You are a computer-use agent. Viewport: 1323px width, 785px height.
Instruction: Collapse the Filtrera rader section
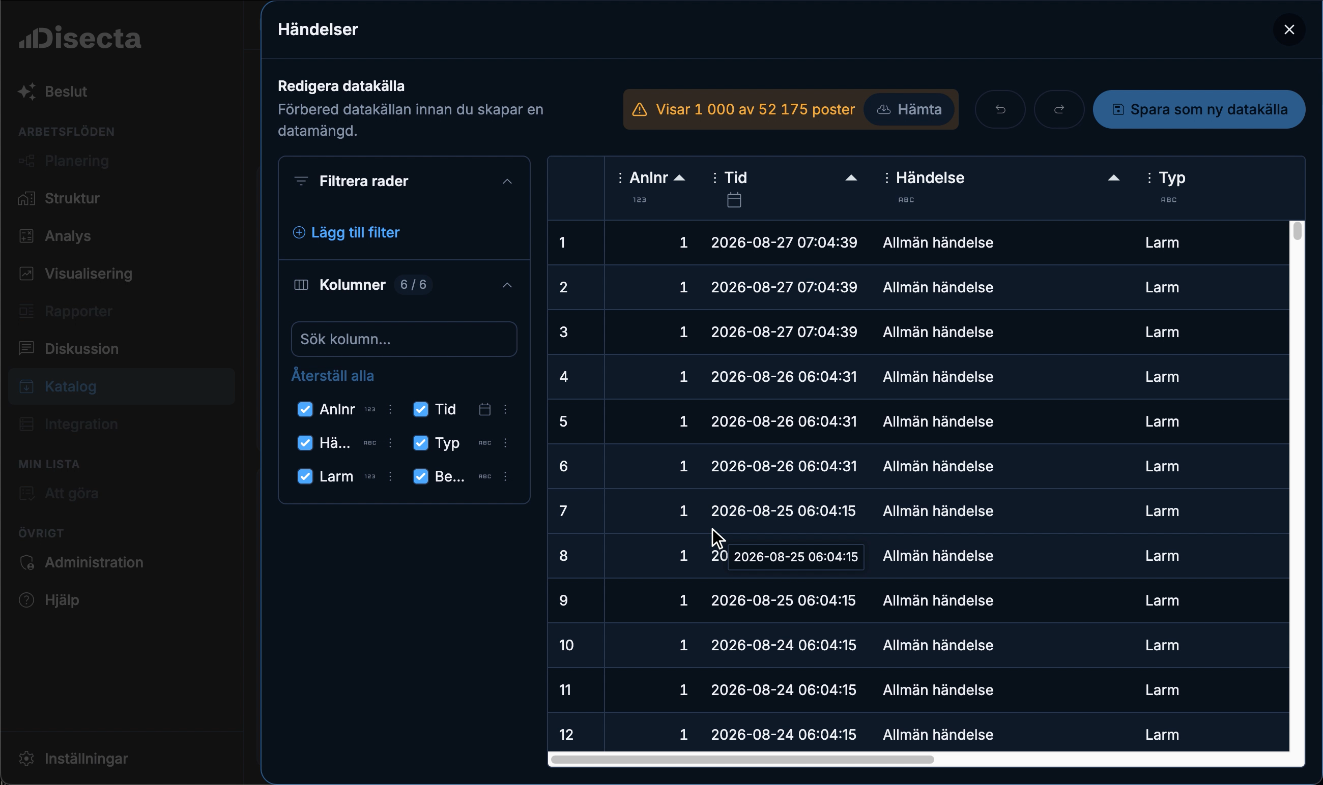(507, 182)
